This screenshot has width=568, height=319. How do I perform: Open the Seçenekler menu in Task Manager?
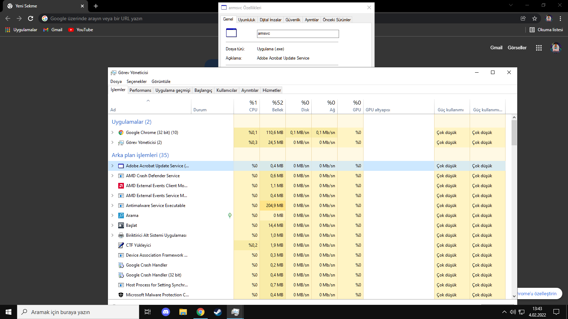[x=136, y=82]
